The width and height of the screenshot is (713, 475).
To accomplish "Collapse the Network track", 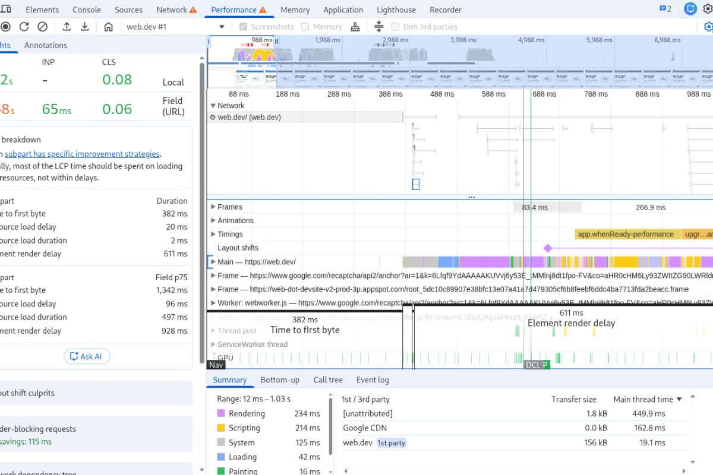I will [213, 106].
